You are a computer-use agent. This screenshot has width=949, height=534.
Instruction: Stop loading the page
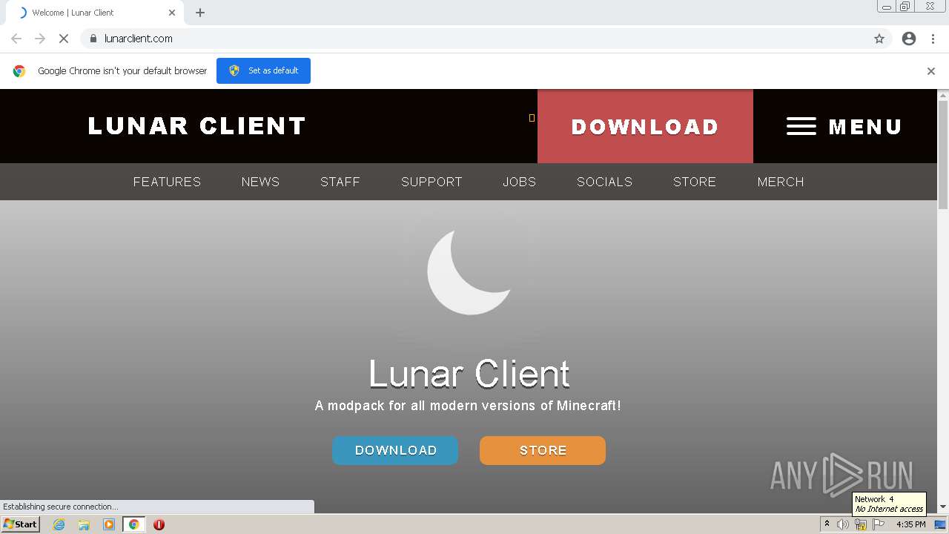[64, 39]
